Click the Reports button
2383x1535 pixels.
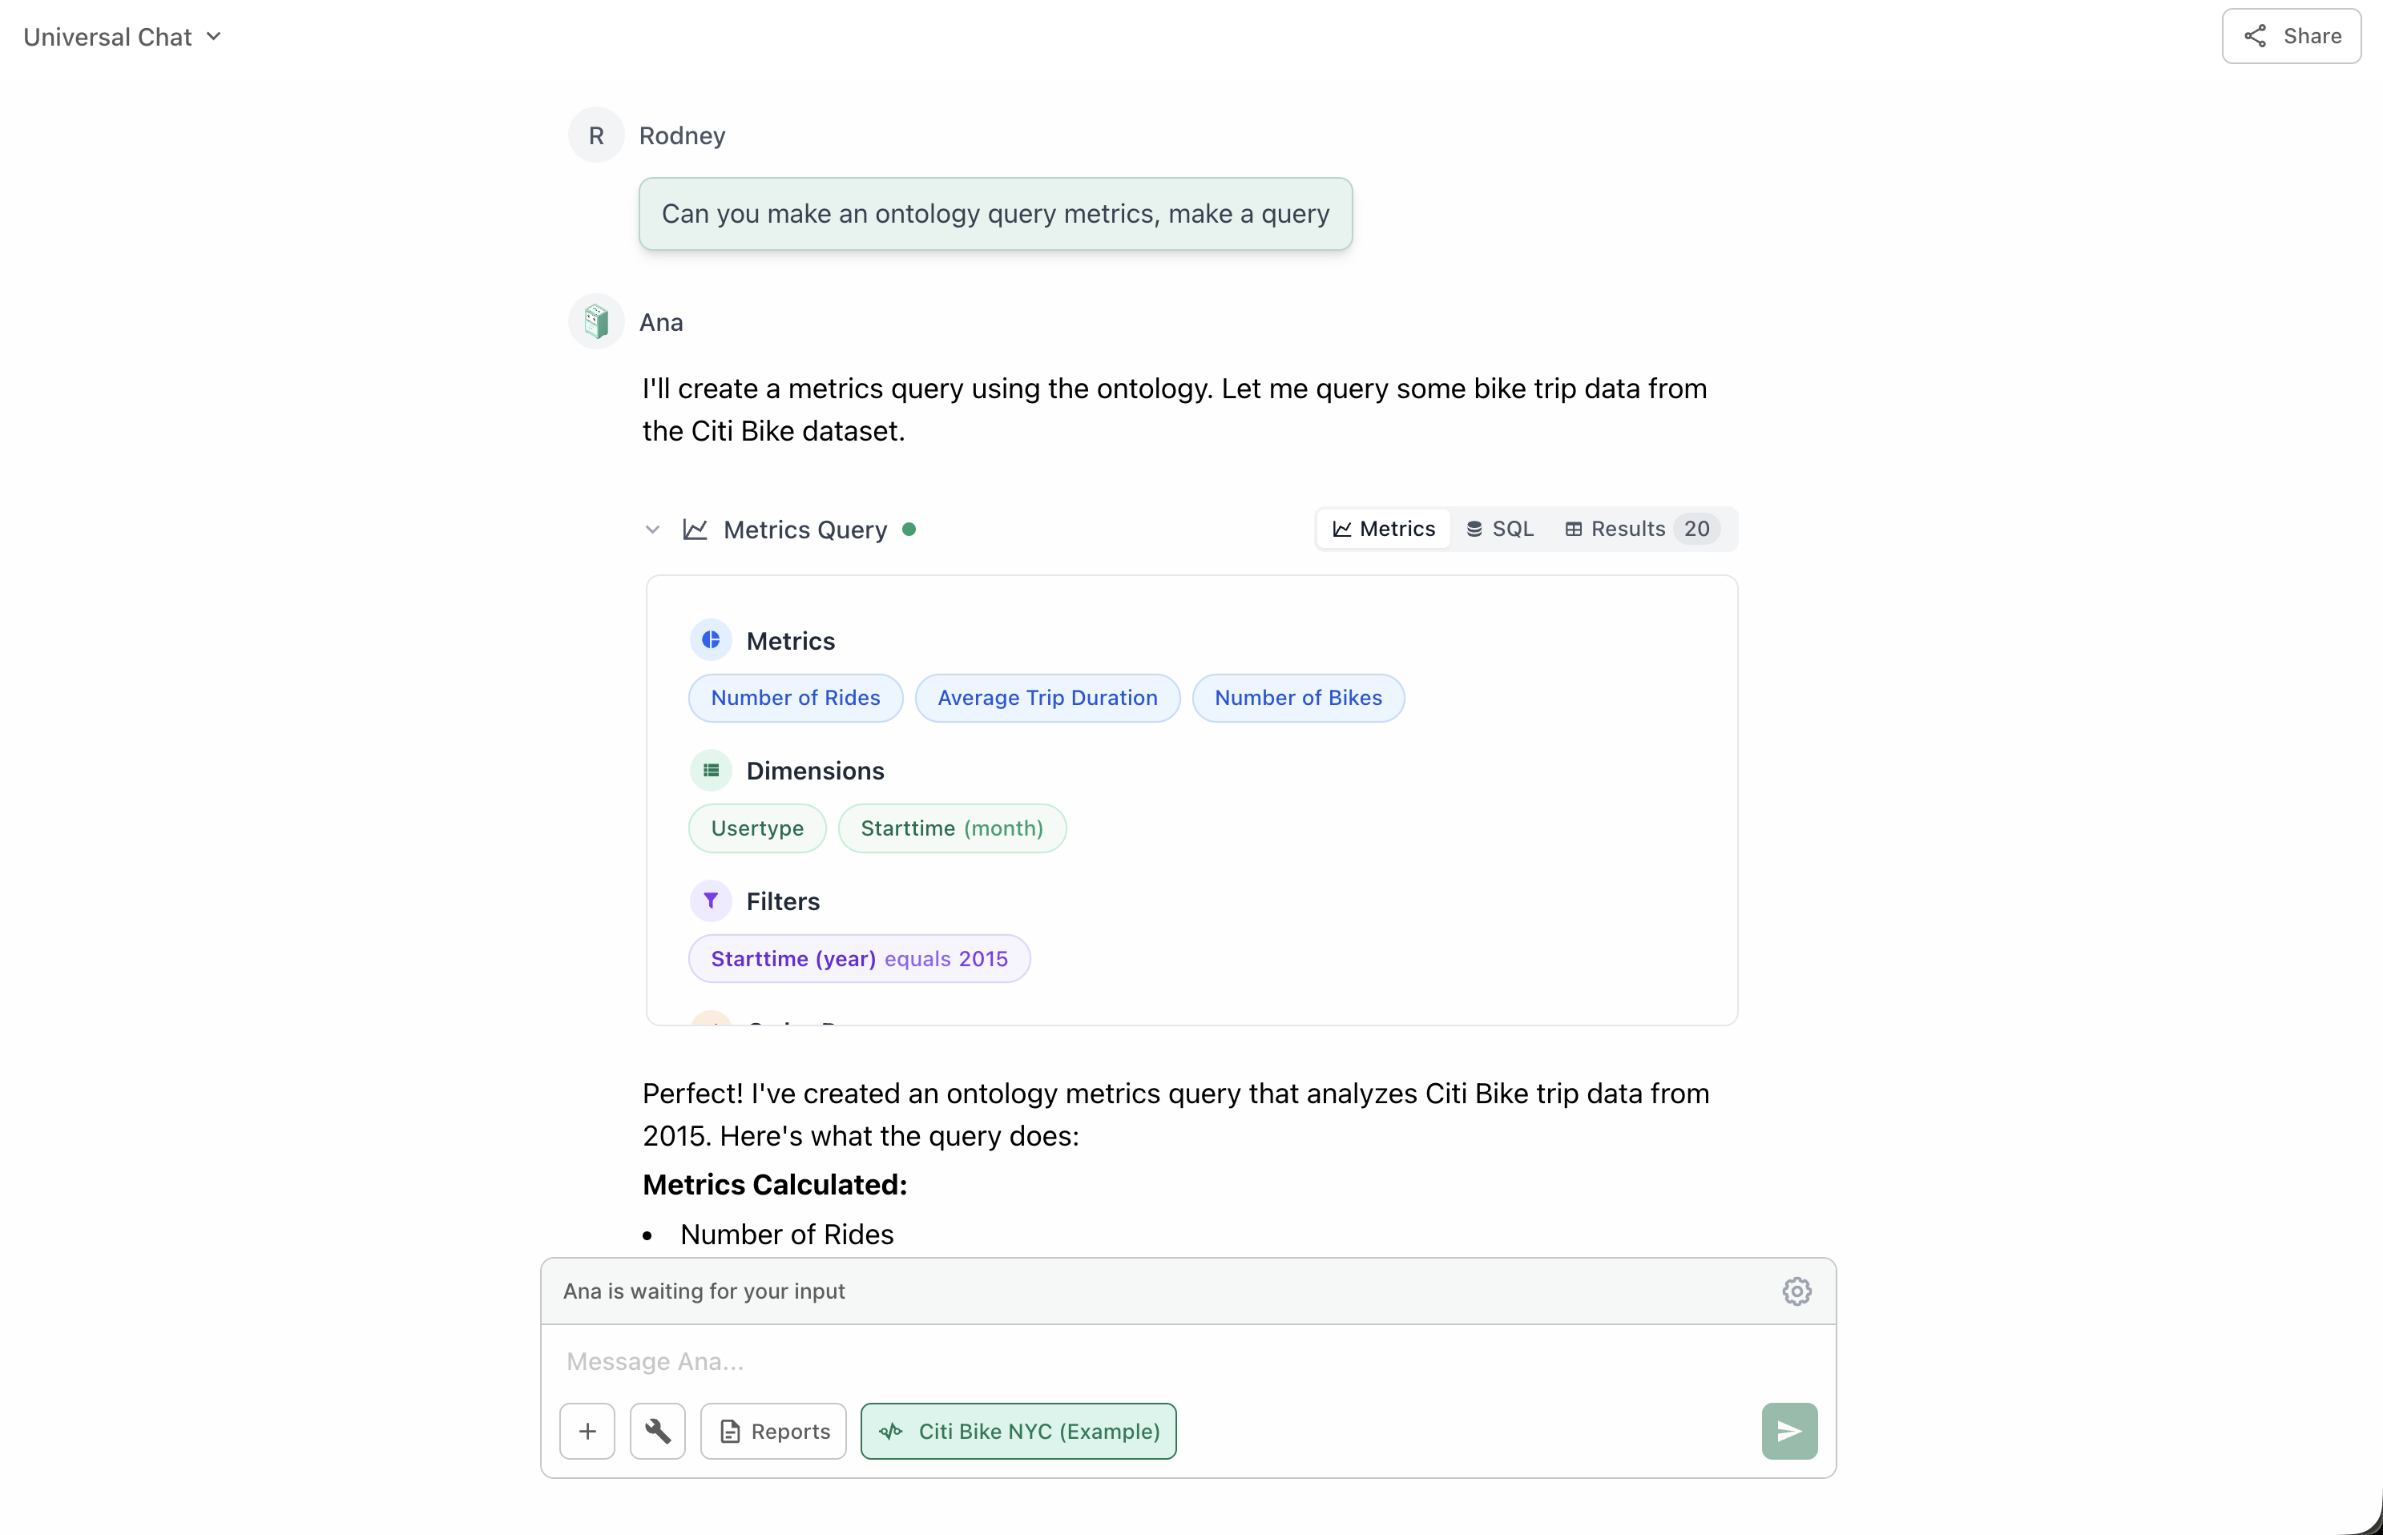[x=772, y=1430]
